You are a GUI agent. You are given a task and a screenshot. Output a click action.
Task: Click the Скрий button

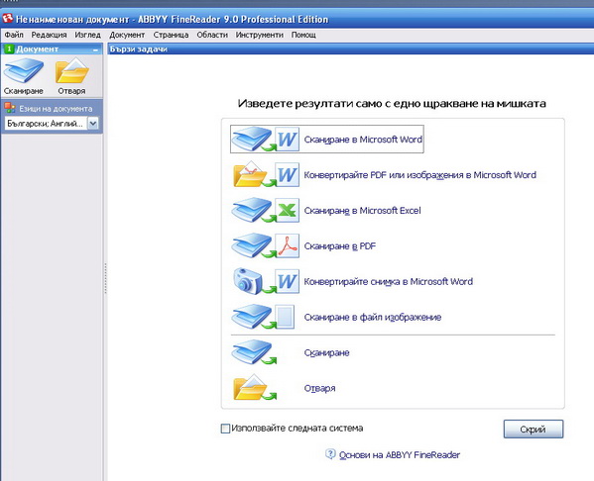[534, 430]
